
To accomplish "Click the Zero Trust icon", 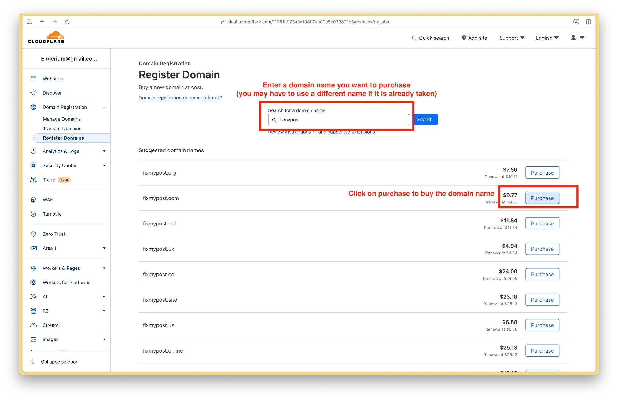I will 33,234.
